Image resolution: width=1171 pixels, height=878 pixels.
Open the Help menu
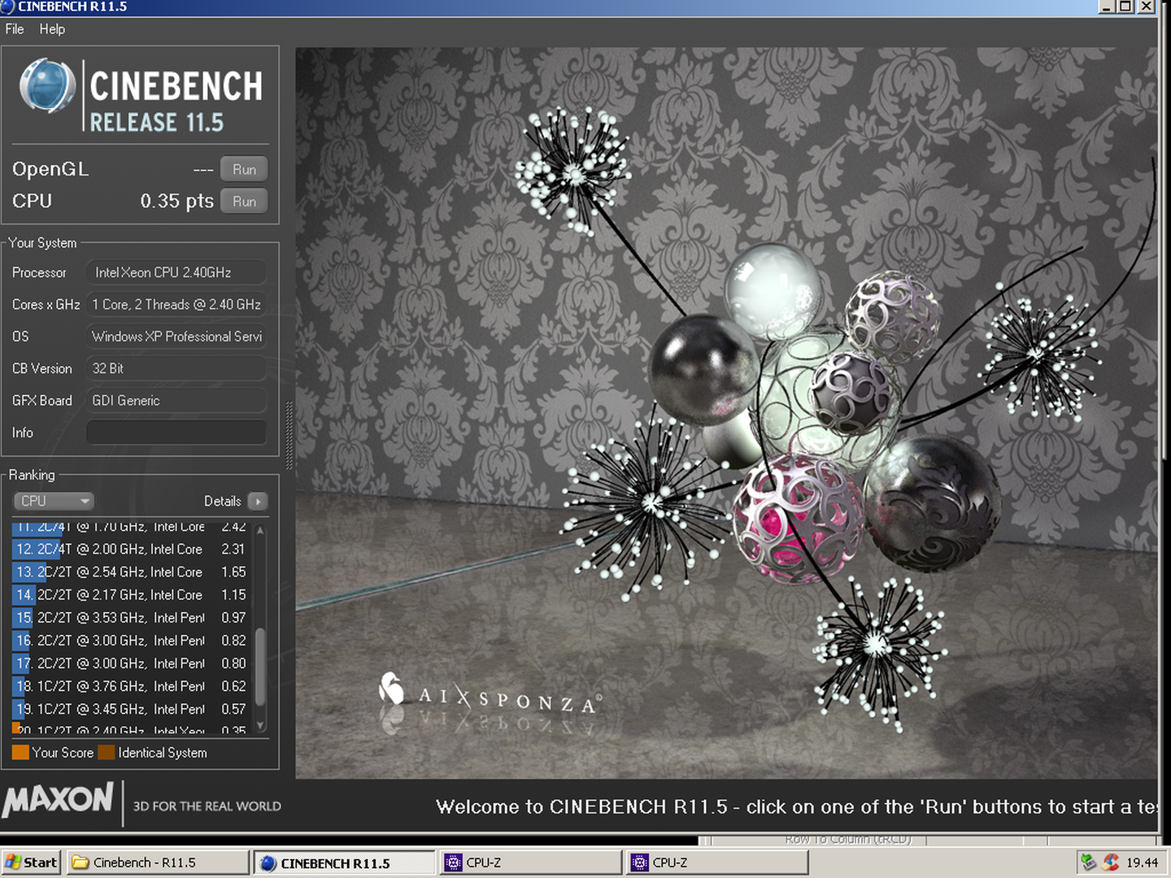52,29
